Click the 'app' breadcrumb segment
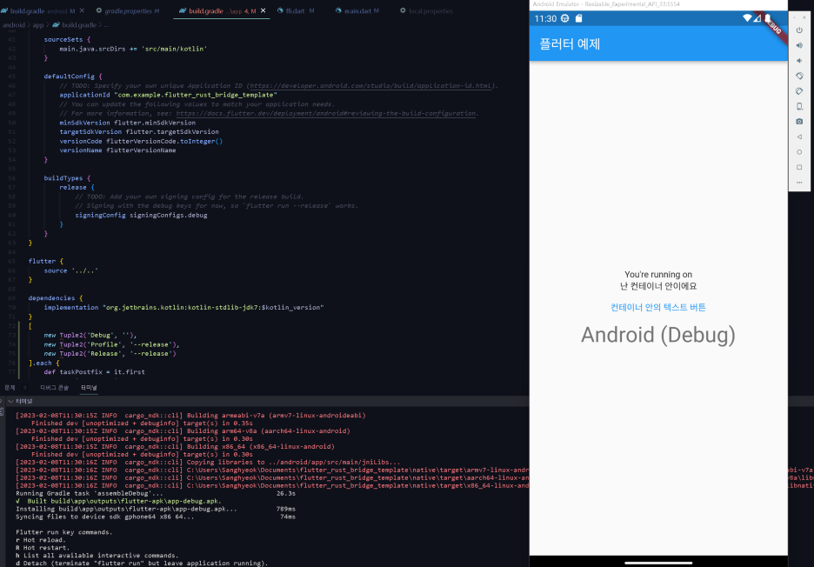The width and height of the screenshot is (814, 567). coord(38,25)
